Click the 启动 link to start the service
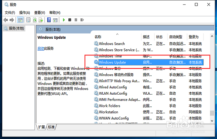This screenshot has height=139, width=217. pyautogui.click(x=41, y=48)
